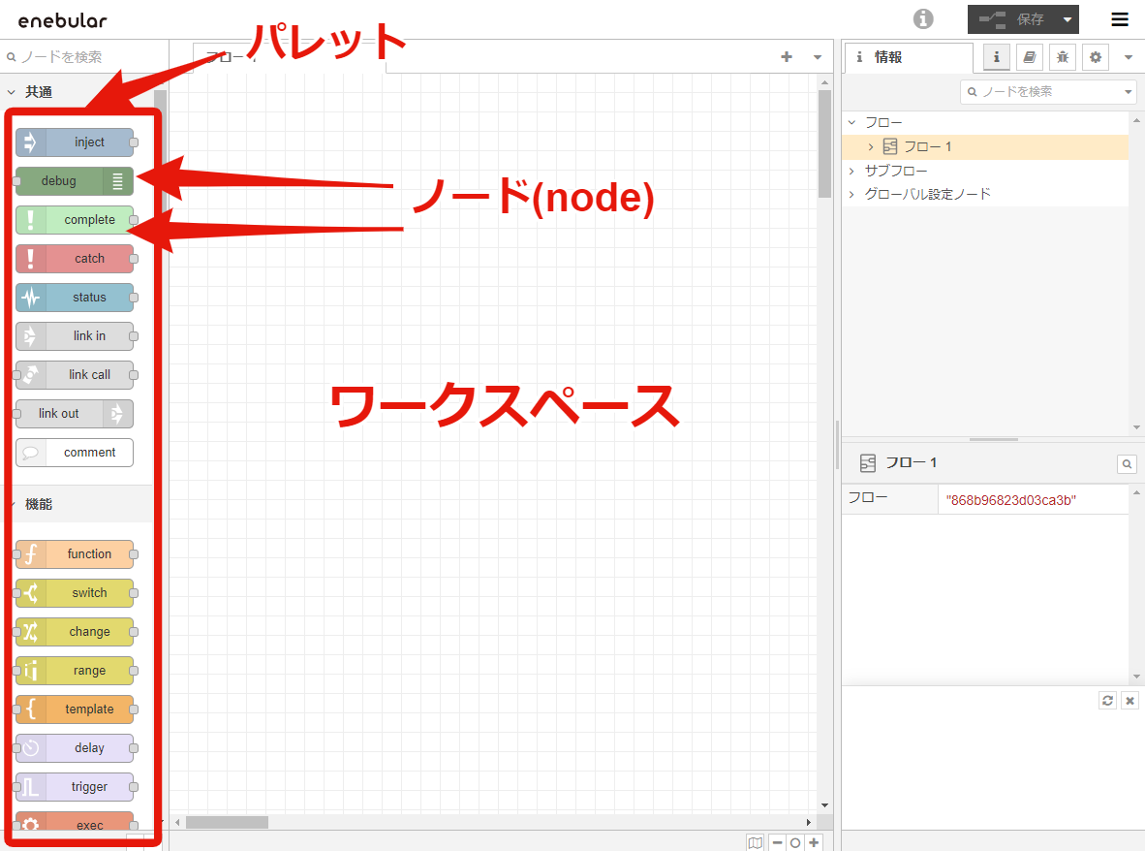Toggle the navigator map view
Viewport: 1145px width, 851px height.
pyautogui.click(x=755, y=842)
